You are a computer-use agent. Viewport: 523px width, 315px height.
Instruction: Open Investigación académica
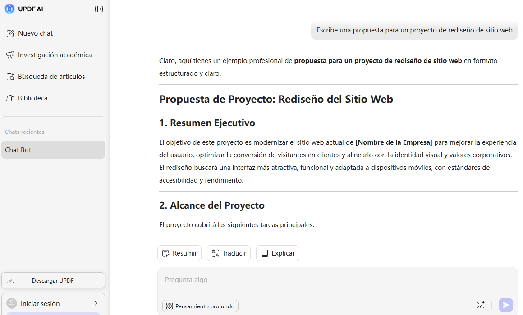coord(49,55)
